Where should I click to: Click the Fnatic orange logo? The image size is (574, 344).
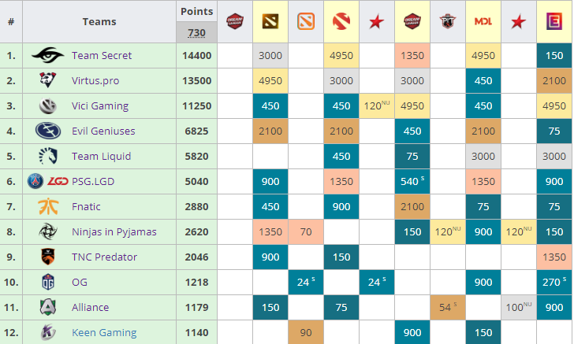tap(48, 206)
